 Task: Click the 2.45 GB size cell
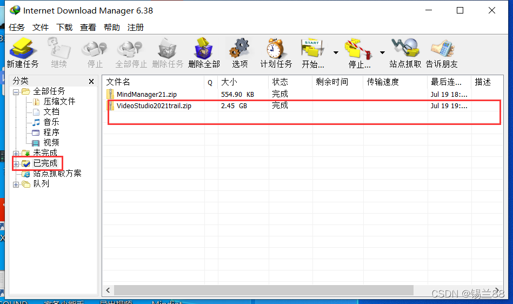[234, 106]
